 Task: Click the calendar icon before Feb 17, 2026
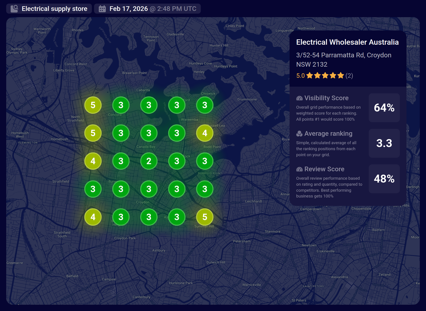(102, 9)
